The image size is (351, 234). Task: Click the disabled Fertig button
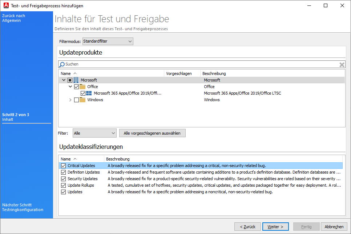tap(306, 227)
